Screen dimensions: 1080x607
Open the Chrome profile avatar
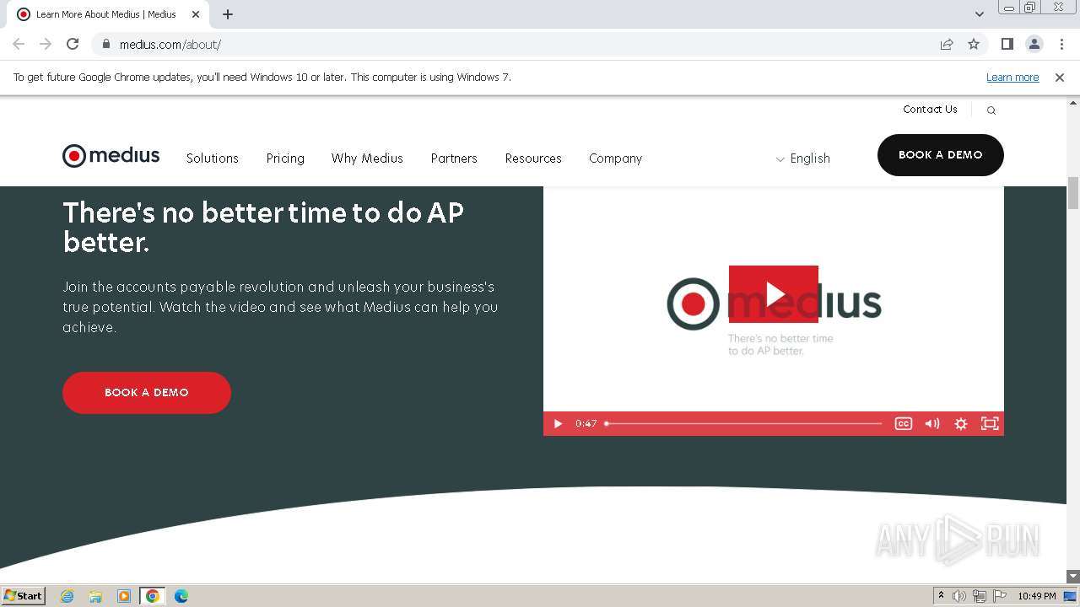click(1034, 44)
